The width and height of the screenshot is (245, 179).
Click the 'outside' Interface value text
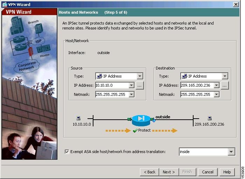[x=104, y=53]
